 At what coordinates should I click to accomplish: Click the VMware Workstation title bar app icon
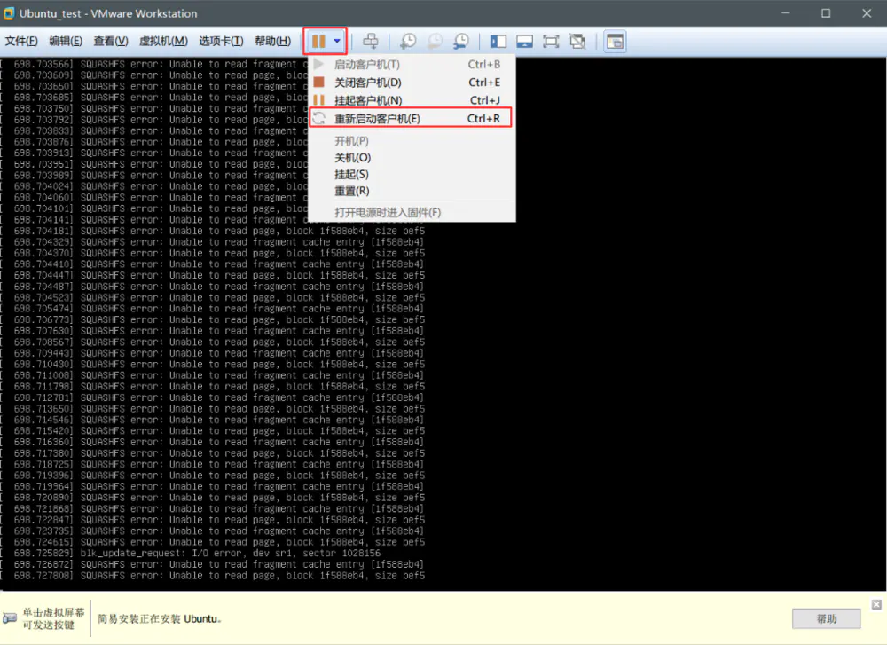click(9, 13)
